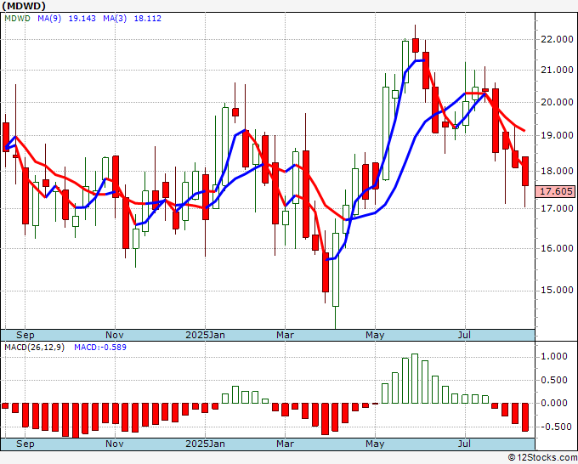Click the MA(9) indicator label
The width and height of the screenshot is (578, 464).
point(49,19)
